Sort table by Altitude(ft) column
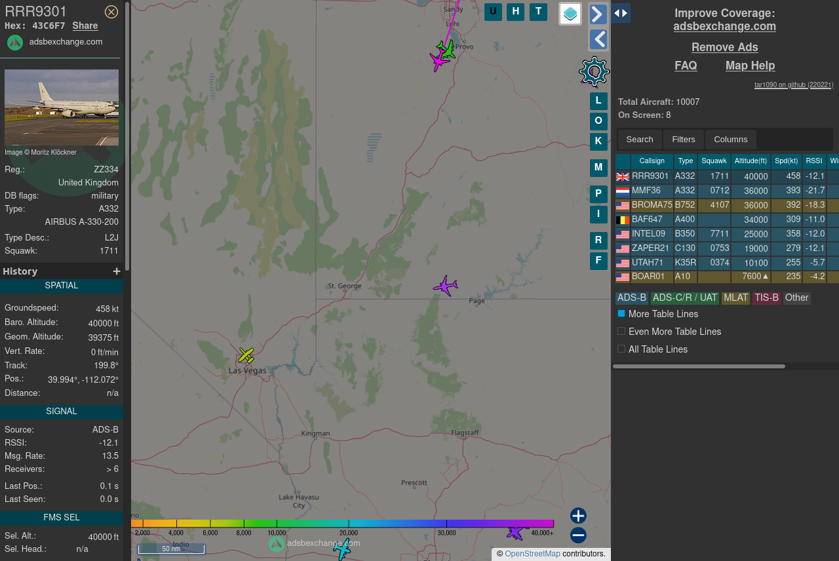The image size is (839, 561). coord(751,161)
